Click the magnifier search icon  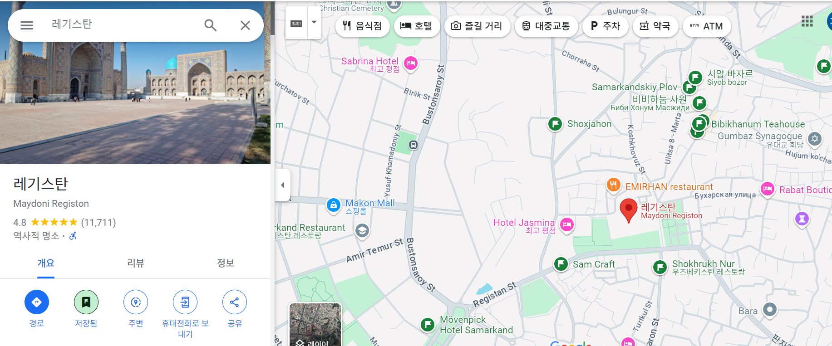point(210,25)
